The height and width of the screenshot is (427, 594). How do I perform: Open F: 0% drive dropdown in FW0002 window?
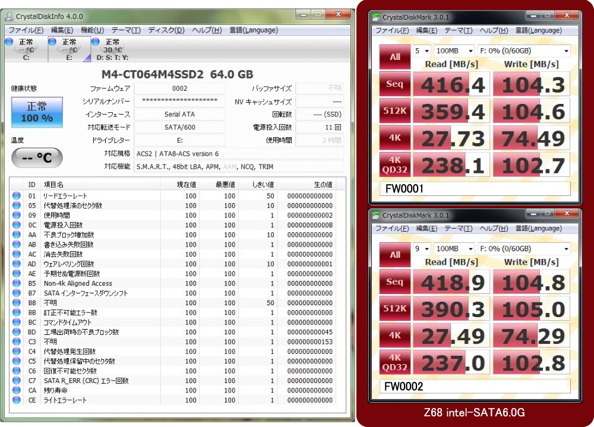point(524,249)
